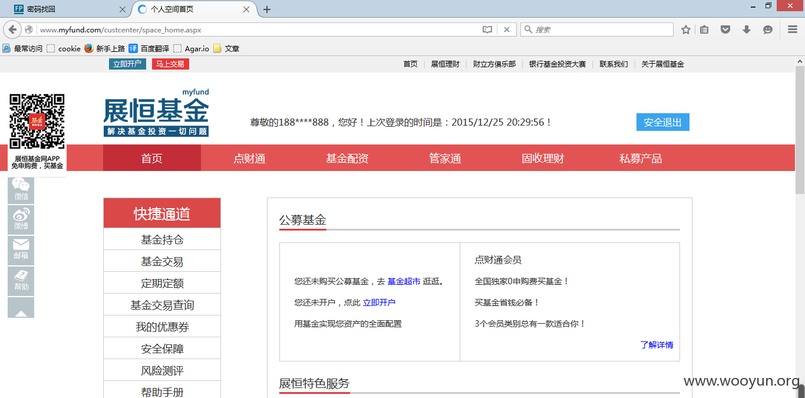This screenshot has height=398, width=805.
Task: Select 固收理财 navigation item
Action: (x=543, y=158)
